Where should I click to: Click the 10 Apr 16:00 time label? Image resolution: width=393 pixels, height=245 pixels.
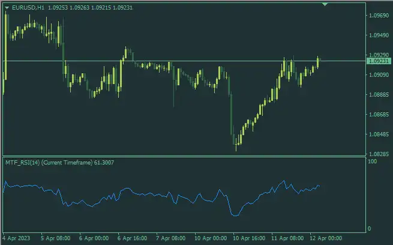(249, 238)
